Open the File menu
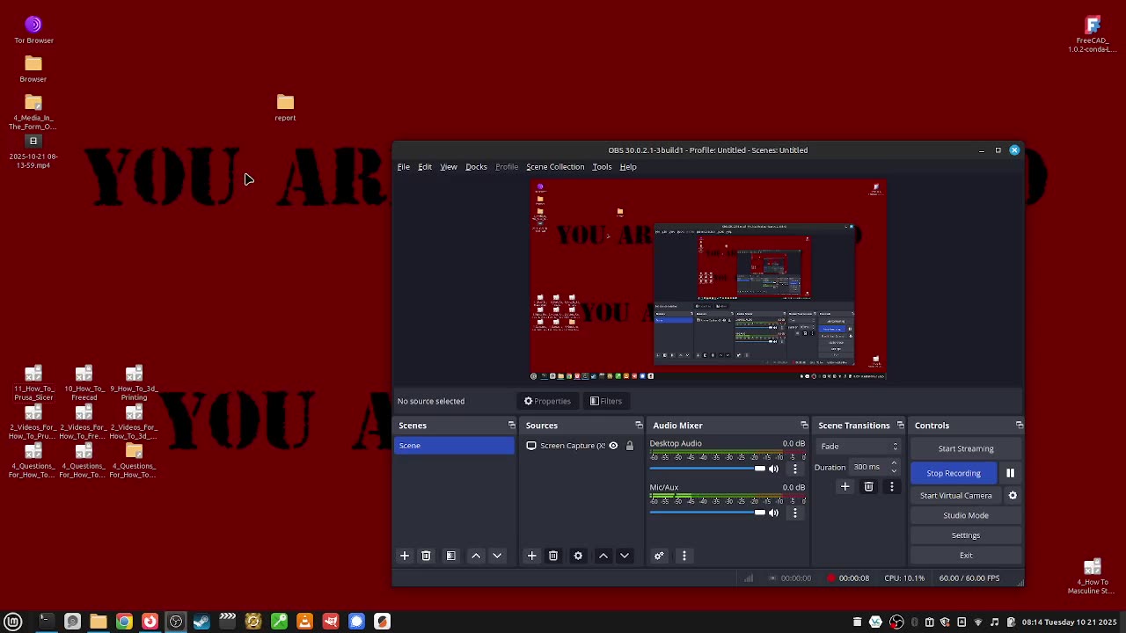The image size is (1126, 633). click(403, 167)
